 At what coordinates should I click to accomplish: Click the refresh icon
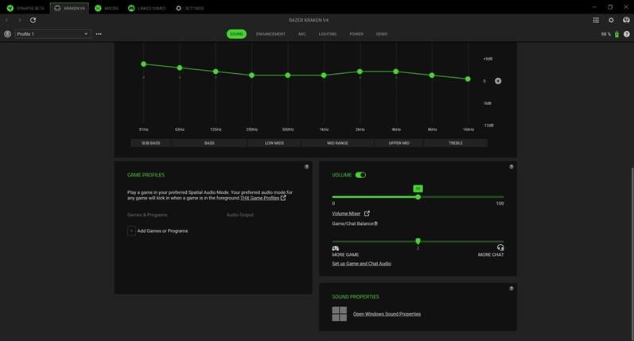[x=33, y=20]
